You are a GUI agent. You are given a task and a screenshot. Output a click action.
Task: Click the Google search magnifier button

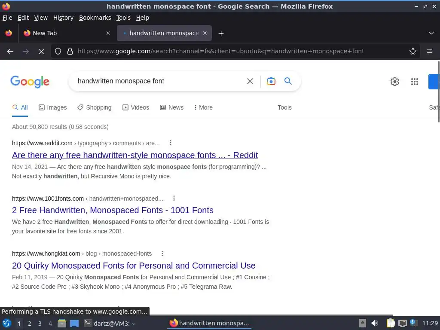pos(288,81)
